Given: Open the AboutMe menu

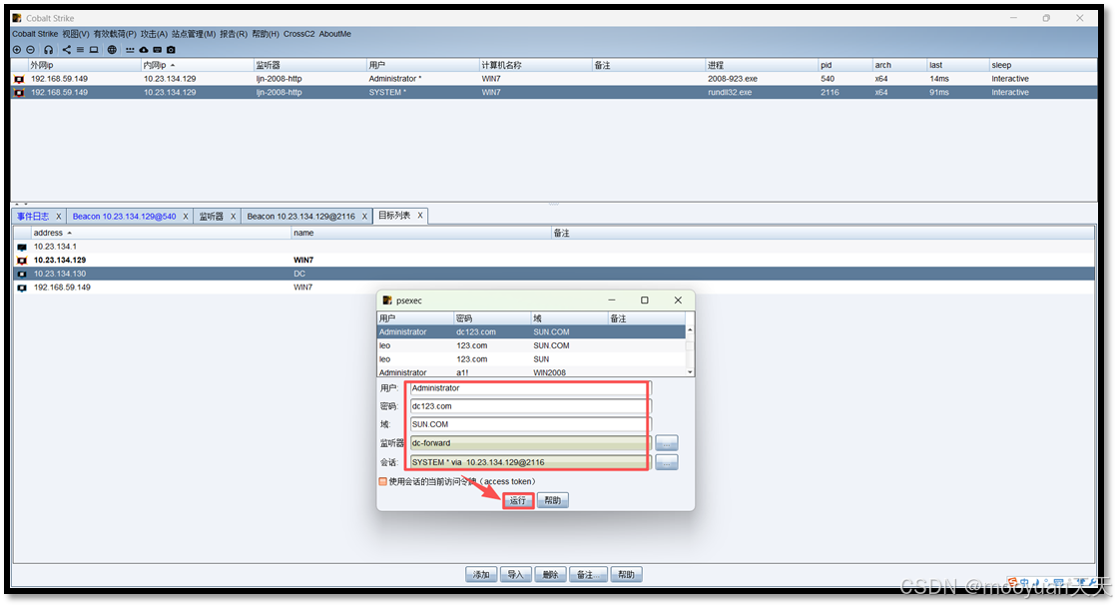Looking at the screenshot, I should click(x=334, y=34).
